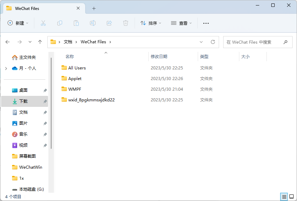Click the 2023/5/30 21:04 date cell
Screen dimensions: 297x201
click(x=167, y=89)
